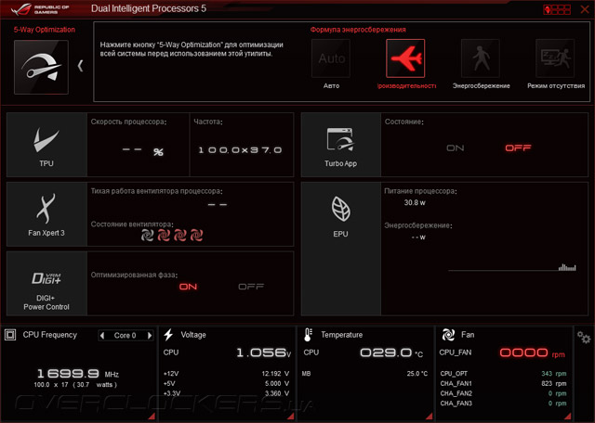Expand the CPU Frequency panel corner triangle
This screenshot has height=423, width=595.
pos(152,417)
